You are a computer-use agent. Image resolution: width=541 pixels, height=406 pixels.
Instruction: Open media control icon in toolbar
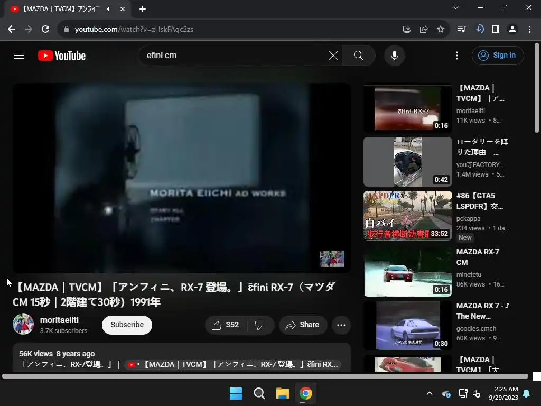(461, 29)
